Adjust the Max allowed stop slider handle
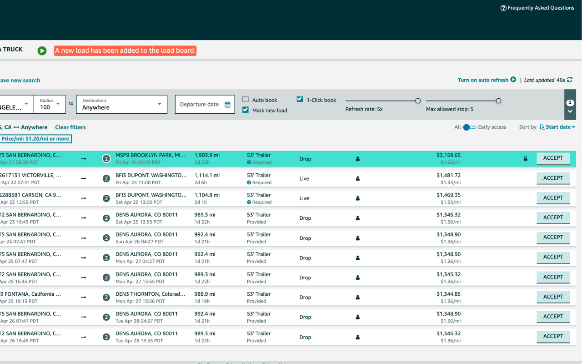Image resolution: width=582 pixels, height=364 pixels. (x=498, y=101)
